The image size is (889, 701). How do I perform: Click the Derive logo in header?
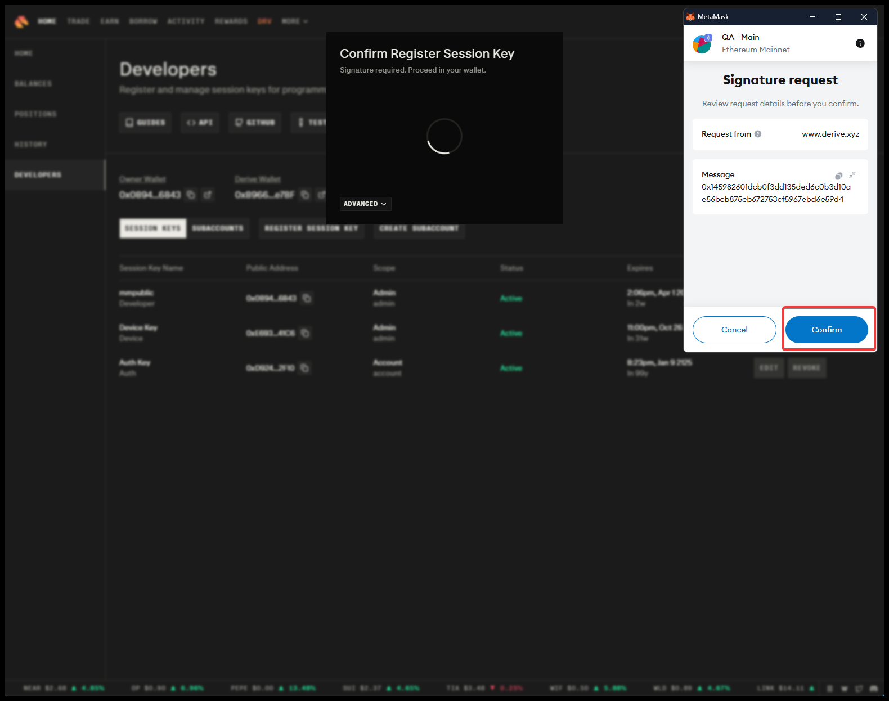pyautogui.click(x=21, y=21)
